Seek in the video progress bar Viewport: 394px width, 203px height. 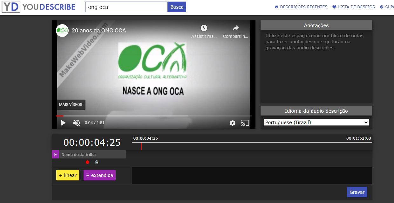[x=154, y=116]
